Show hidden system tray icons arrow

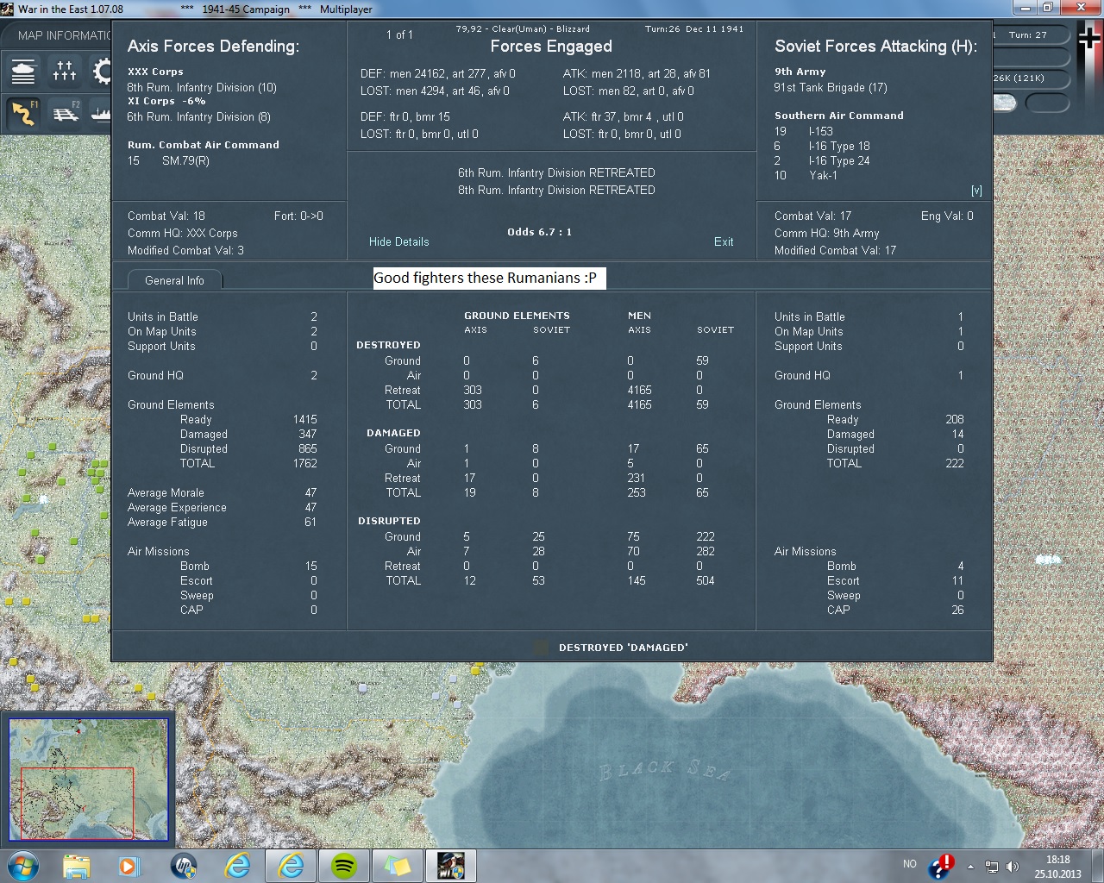coord(970,866)
